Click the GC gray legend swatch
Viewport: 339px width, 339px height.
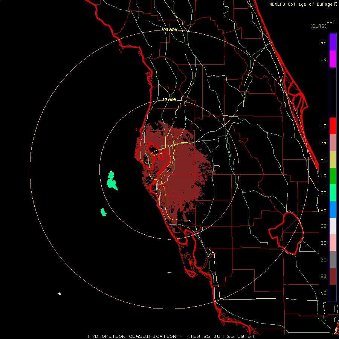(x=333, y=260)
